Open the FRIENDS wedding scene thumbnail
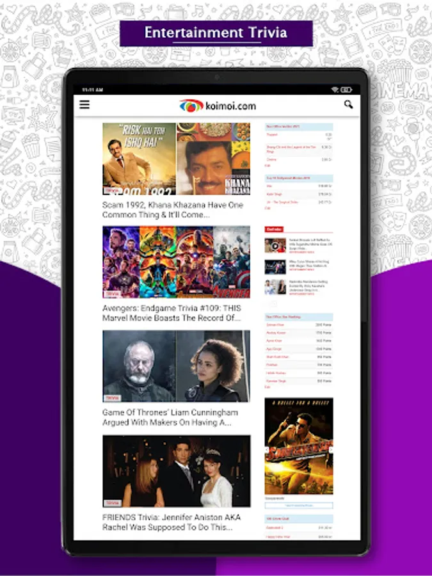This screenshot has height=576, width=432. 177,471
